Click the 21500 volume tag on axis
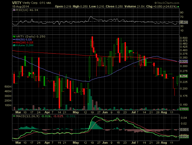The height and width of the screenshot is (145, 192). [184, 109]
